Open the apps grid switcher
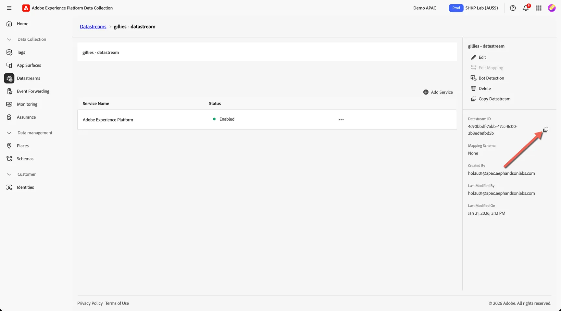561x311 pixels. (x=539, y=8)
